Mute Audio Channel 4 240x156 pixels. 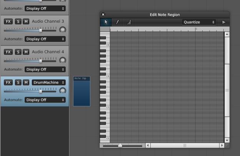click(26, 52)
